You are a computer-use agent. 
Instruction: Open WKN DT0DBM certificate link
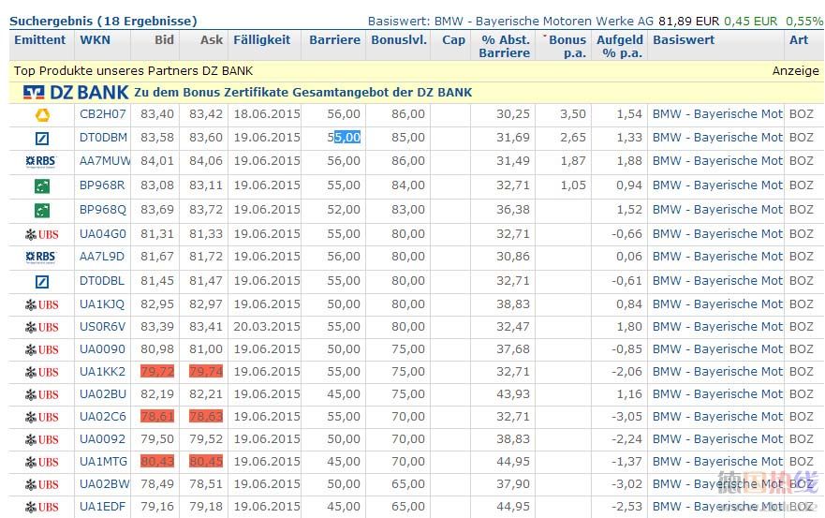(x=103, y=138)
